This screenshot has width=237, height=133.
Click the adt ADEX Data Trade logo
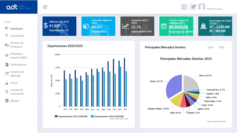[18, 7]
